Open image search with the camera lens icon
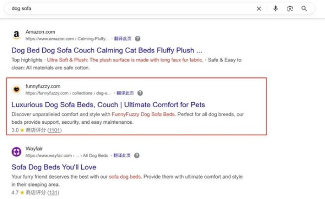Screen dimensions: 325x199 290,9
